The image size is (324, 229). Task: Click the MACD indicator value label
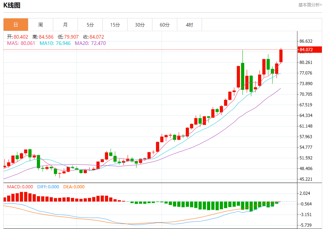coord(20,187)
